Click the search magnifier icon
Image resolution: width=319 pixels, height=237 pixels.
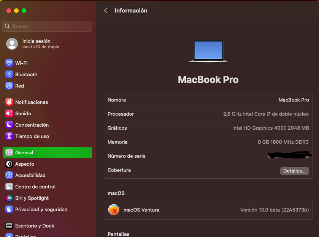tap(7, 26)
